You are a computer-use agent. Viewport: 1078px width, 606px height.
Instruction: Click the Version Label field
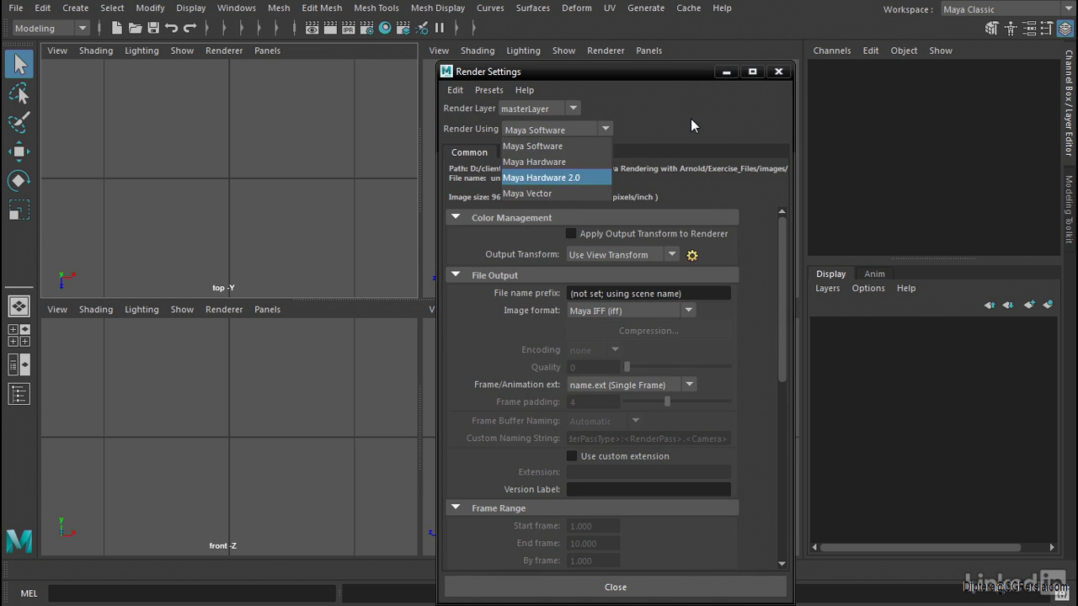pos(648,489)
